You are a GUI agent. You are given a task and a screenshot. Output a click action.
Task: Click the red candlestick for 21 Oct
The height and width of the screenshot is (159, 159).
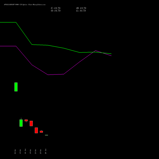36,130
